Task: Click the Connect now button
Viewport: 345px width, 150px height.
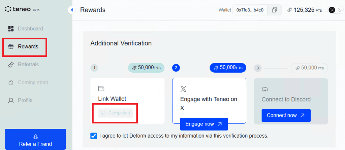Action: tap(286, 115)
